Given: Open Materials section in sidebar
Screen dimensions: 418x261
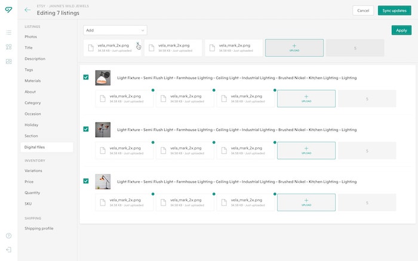Looking at the screenshot, I should (32, 80).
